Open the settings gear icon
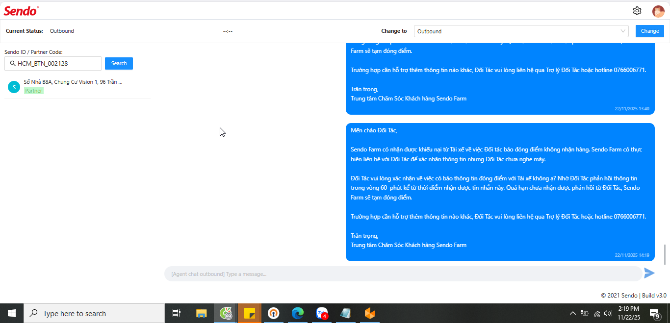 pyautogui.click(x=637, y=11)
